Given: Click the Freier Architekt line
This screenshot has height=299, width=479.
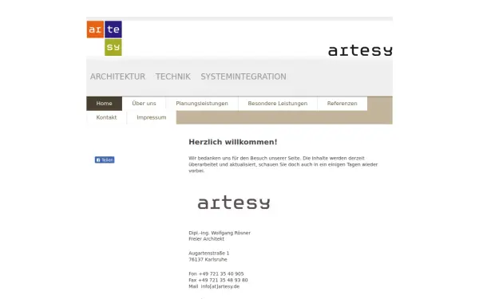Looking at the screenshot, I should click(206, 239).
